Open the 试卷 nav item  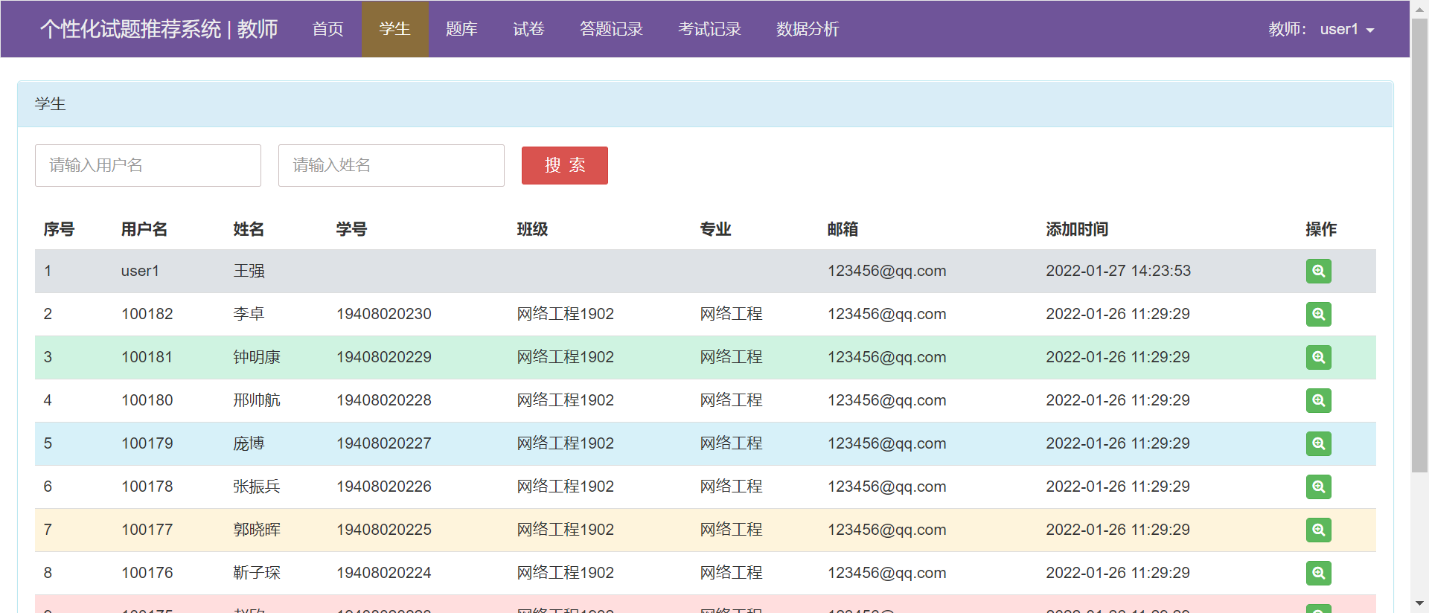click(528, 29)
